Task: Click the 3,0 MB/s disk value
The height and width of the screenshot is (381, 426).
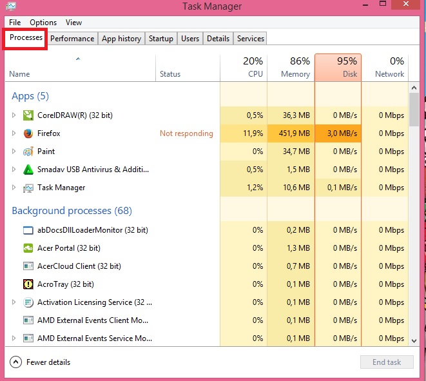Action: point(342,133)
